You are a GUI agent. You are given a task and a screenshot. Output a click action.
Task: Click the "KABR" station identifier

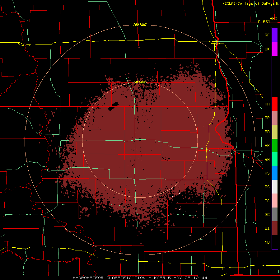point(160,278)
